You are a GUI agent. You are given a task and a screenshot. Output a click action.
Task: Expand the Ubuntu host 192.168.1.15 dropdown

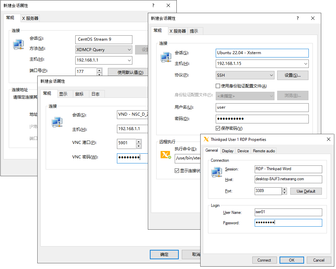click(x=305, y=64)
